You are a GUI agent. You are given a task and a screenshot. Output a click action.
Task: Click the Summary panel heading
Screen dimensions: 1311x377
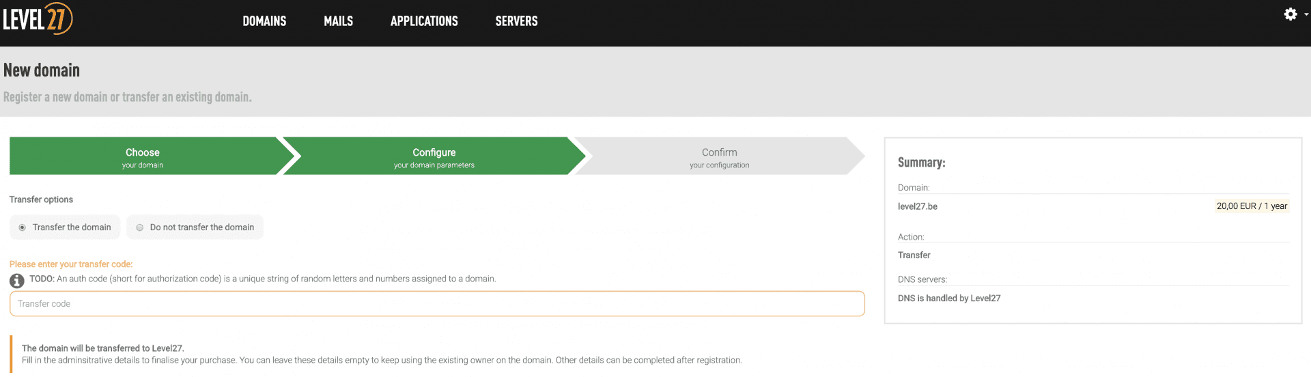coord(921,163)
